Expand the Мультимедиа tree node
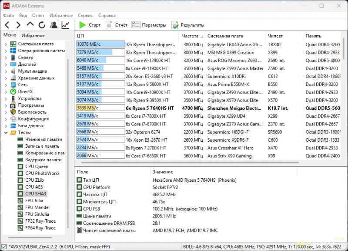This screenshot has height=251, width=348. point(6,71)
